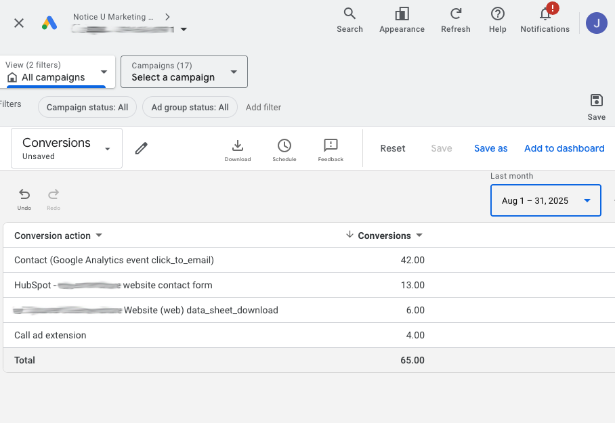Click the Undo arrow
Image resolution: width=615 pixels, height=423 pixels.
pyautogui.click(x=24, y=195)
